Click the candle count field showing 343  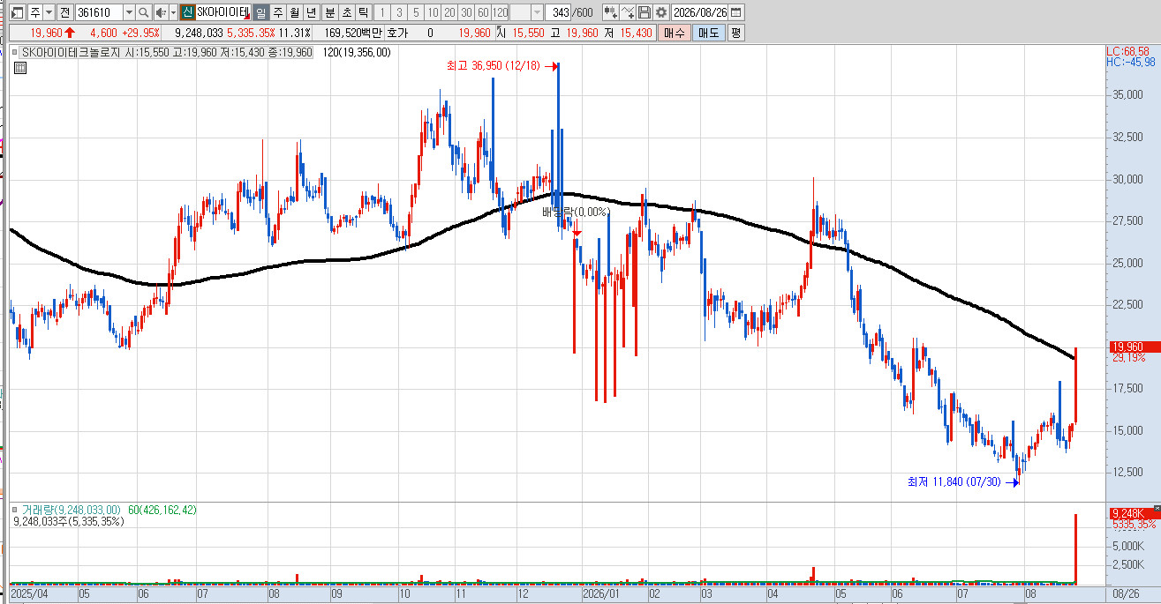[x=558, y=12]
